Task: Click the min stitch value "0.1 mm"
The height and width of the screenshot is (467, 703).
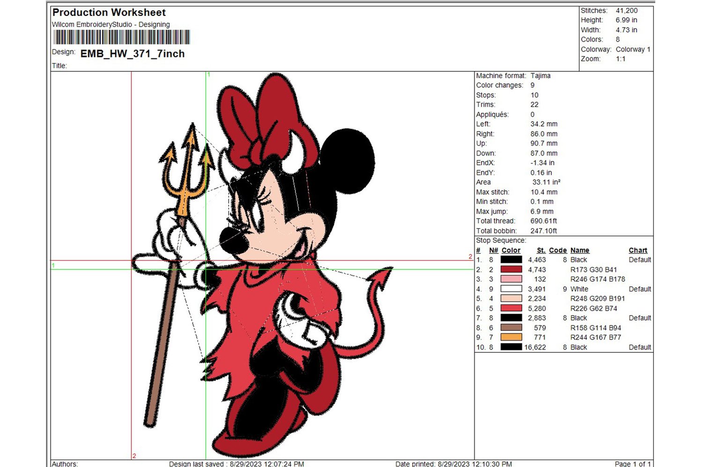Action: (x=542, y=202)
